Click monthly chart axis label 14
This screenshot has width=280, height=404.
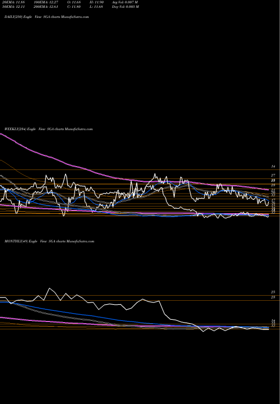273,321
